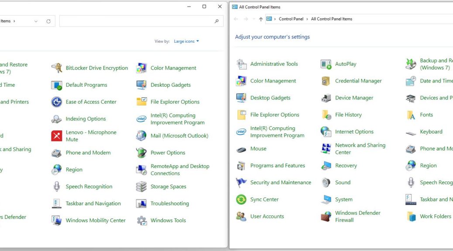Expand recent locations dropdown in right window
453x251 pixels.
(254, 19)
